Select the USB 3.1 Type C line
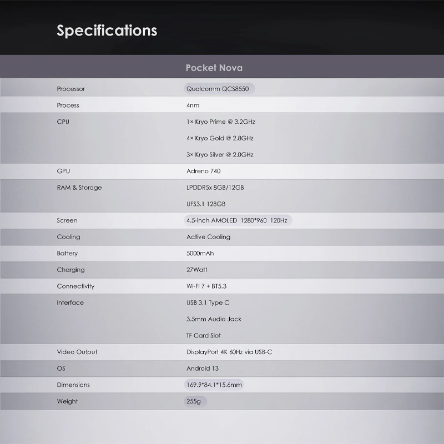Viewport: 444px width, 444px height. click(208, 302)
